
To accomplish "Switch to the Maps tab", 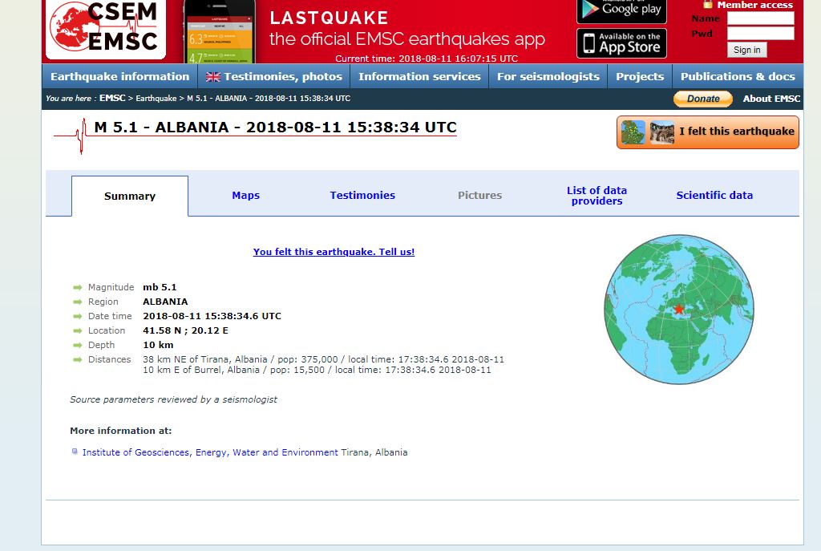I will point(245,195).
